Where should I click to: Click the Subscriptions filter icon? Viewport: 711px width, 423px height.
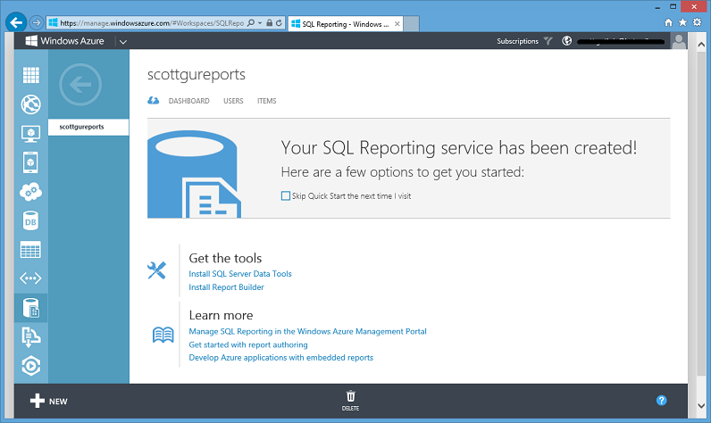point(548,41)
